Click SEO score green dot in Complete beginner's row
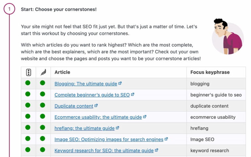The width and height of the screenshot is (251, 157). [28, 94]
